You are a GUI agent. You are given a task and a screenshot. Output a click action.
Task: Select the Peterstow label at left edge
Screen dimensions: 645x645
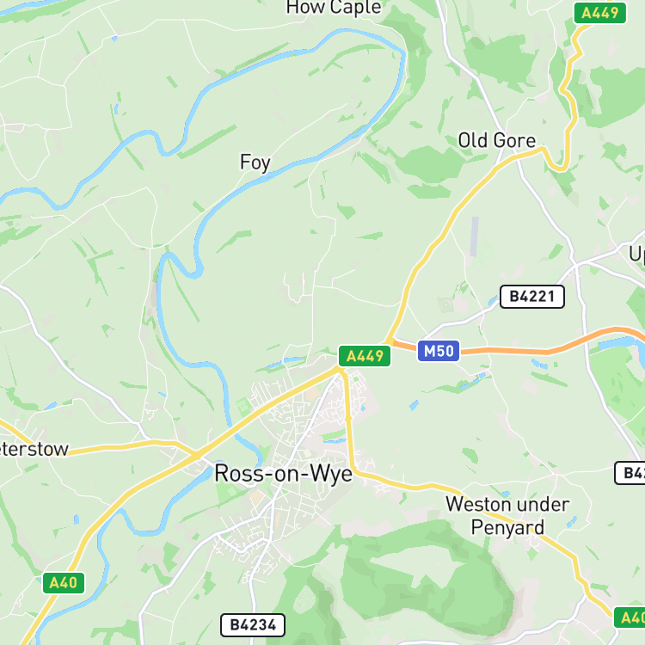pos(34,449)
